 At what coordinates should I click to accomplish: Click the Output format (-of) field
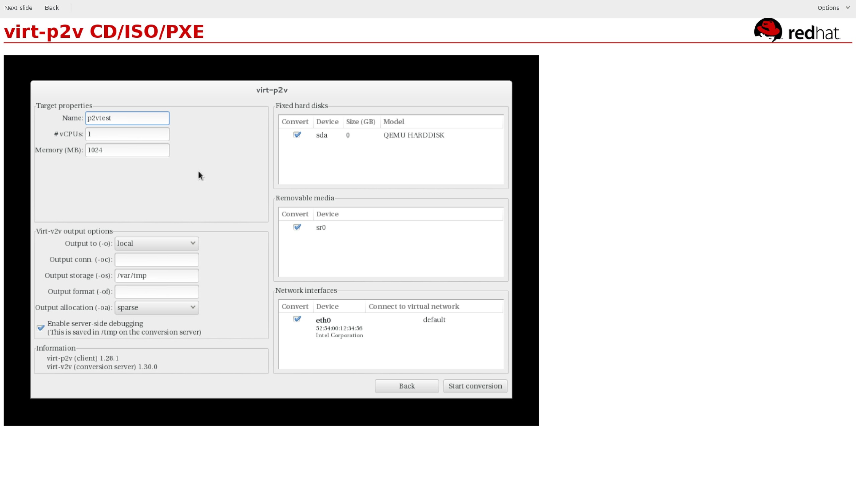tap(156, 292)
